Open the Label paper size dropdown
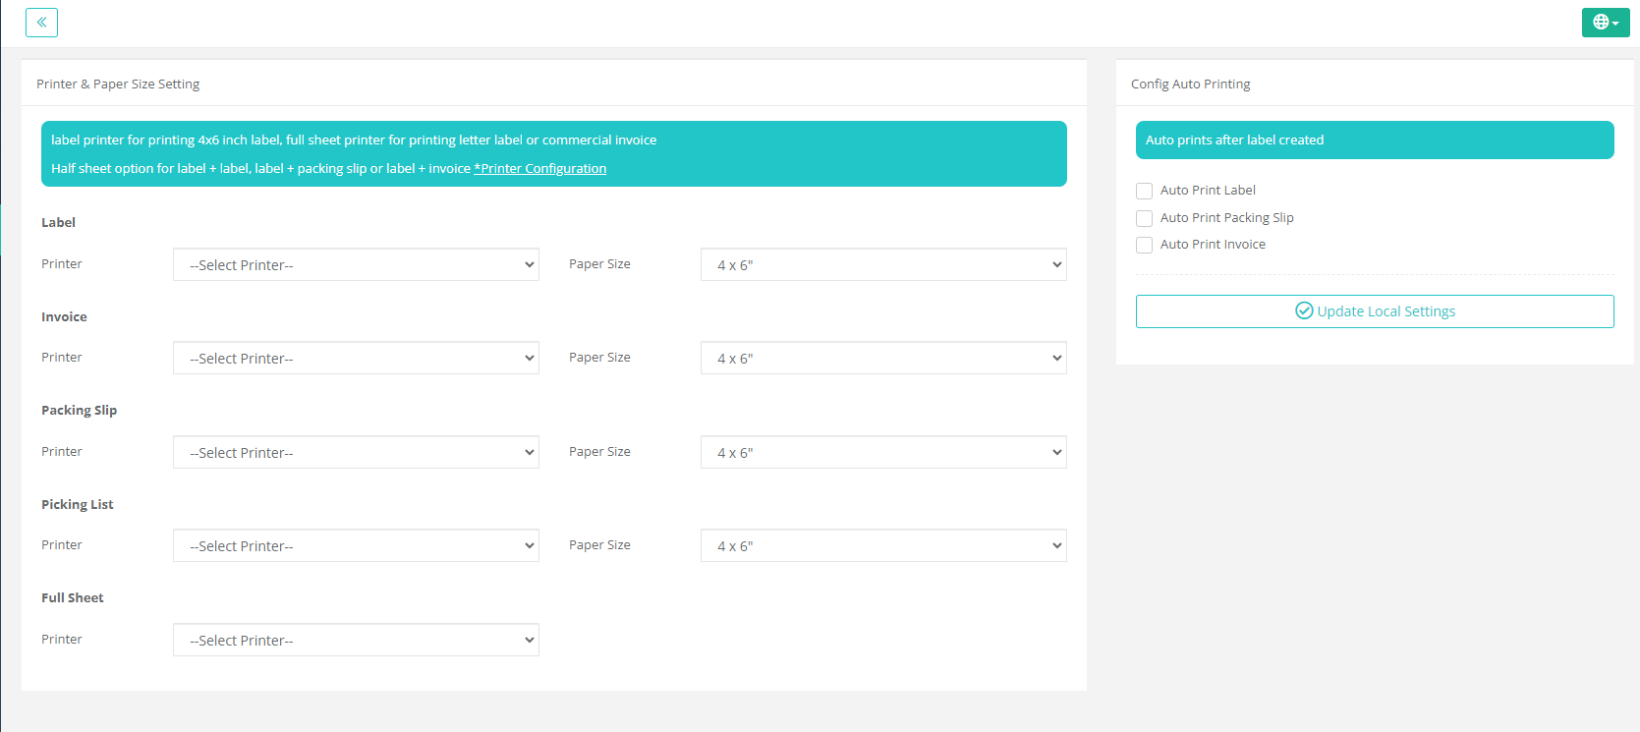Screen dimensions: 1640x732 pyautogui.click(x=883, y=264)
